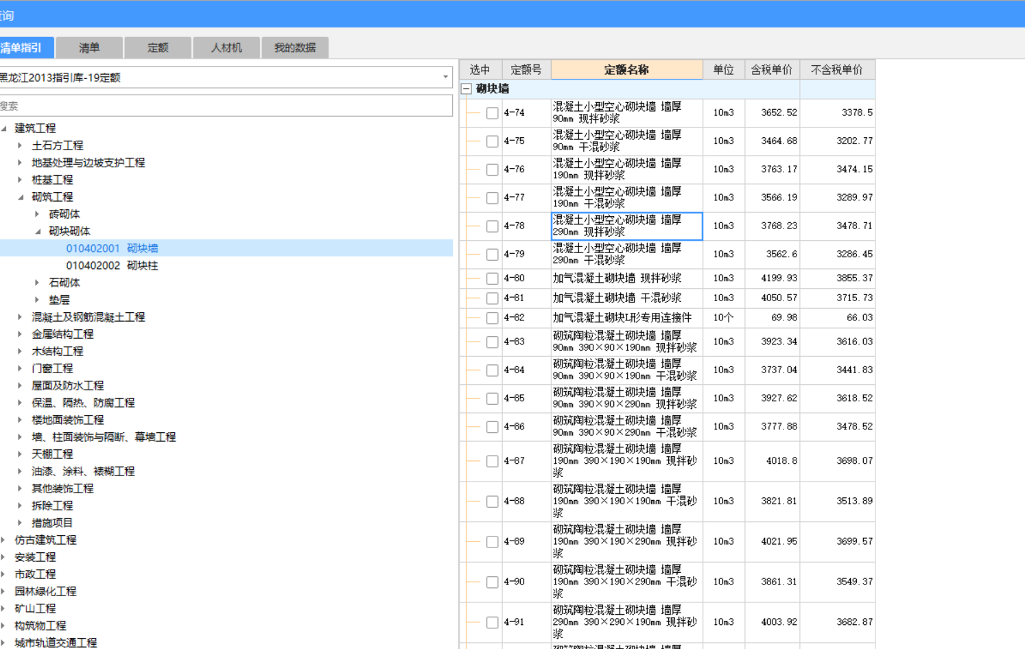1025x649 pixels.
Task: Select 屋面及防水工程 in the tree
Action: pyautogui.click(x=68, y=386)
